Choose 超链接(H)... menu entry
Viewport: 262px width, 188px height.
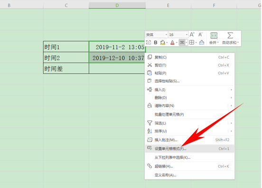(189, 166)
